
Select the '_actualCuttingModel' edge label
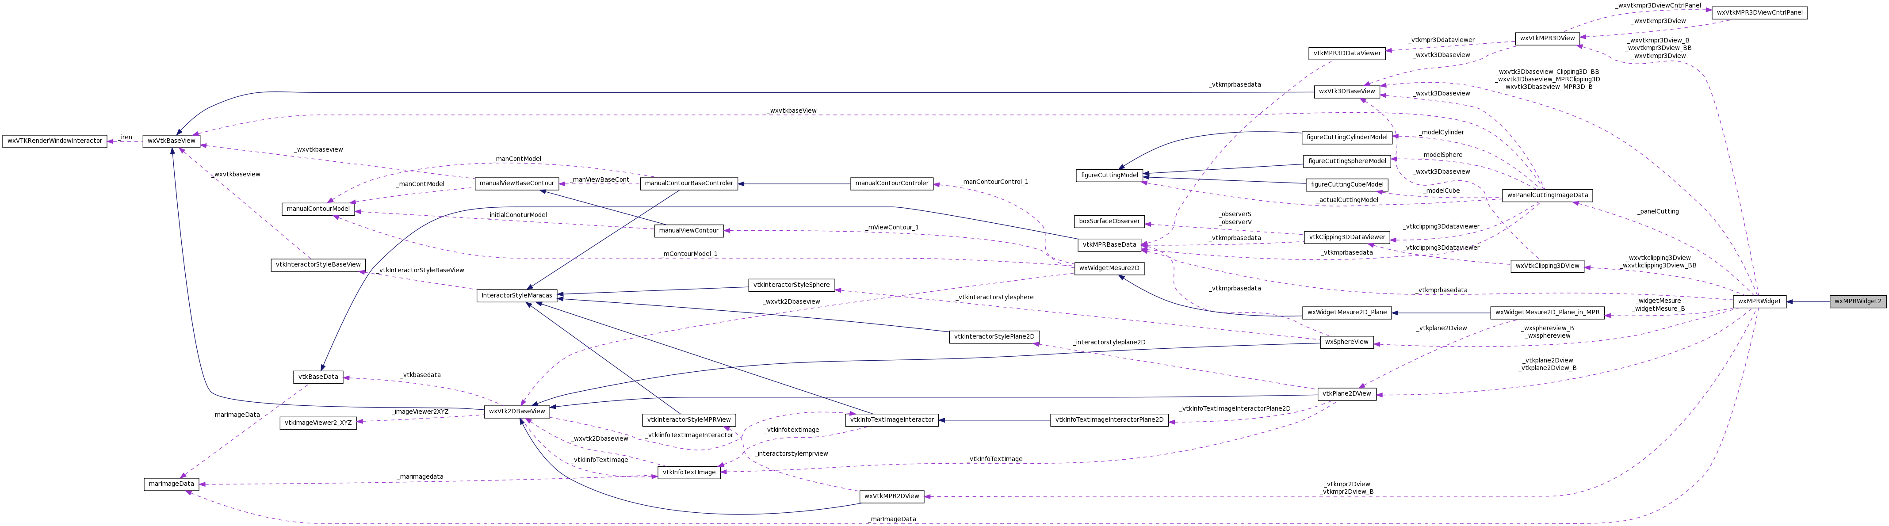click(1347, 200)
